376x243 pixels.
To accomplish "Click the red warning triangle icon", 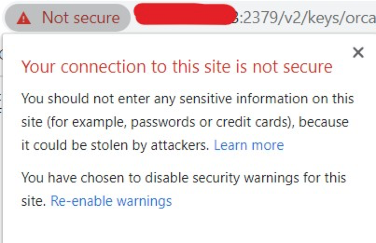I will coord(23,19).
